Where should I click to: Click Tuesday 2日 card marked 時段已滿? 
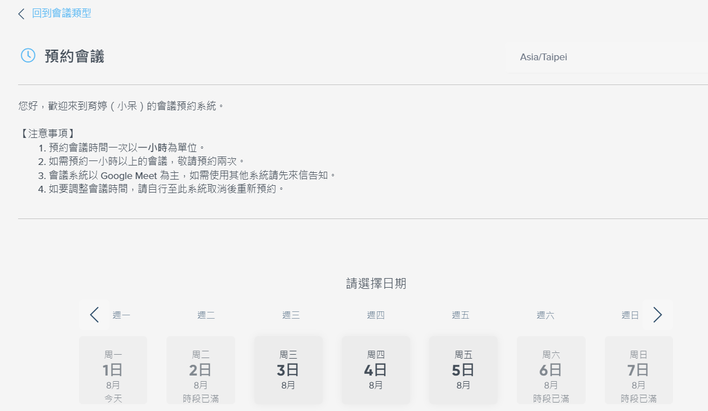200,370
